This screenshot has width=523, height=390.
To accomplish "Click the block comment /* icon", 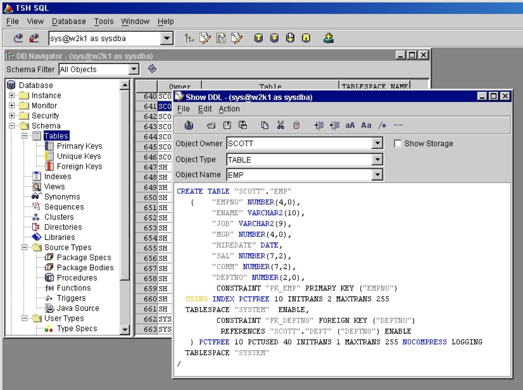I will pos(382,125).
